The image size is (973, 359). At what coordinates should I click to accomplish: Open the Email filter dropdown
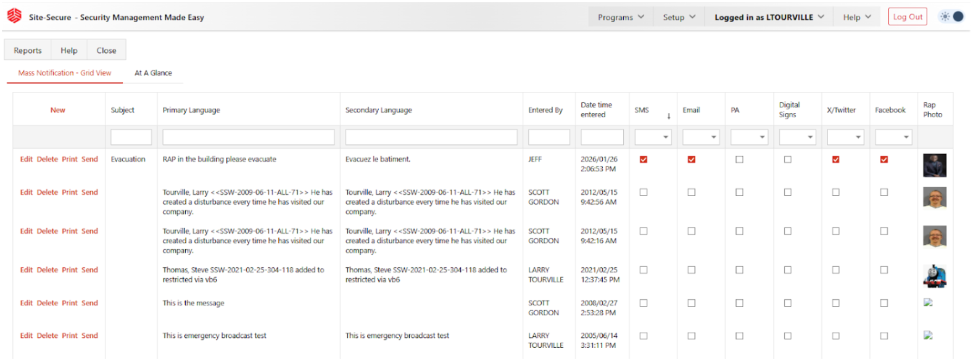[x=701, y=137]
